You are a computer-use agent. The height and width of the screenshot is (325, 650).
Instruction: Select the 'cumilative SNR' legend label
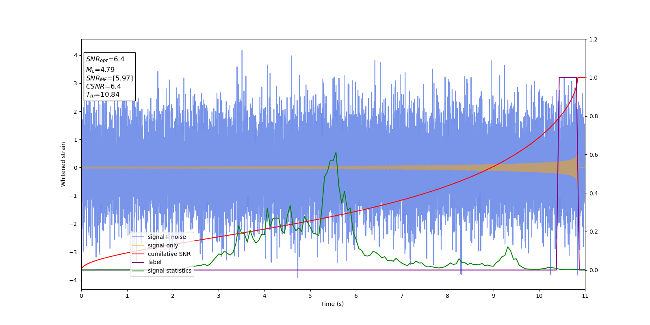pos(169,254)
